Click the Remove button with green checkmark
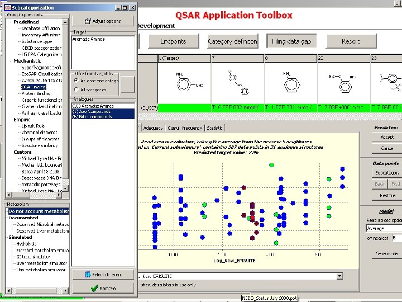 (x=103, y=288)
